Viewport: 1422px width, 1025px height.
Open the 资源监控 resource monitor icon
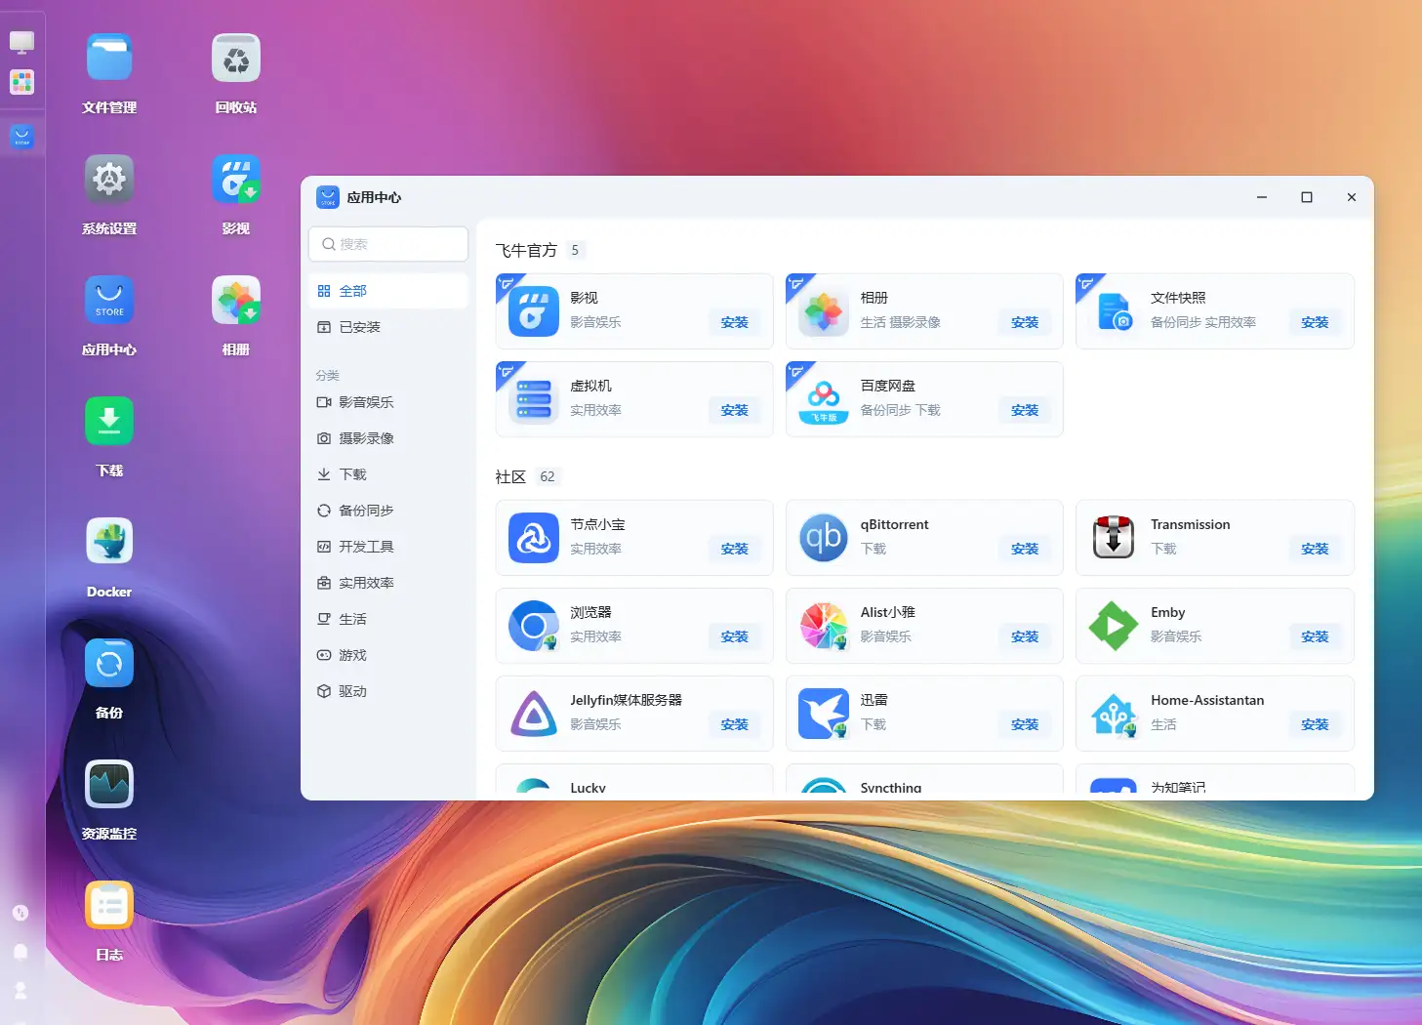[x=109, y=785]
